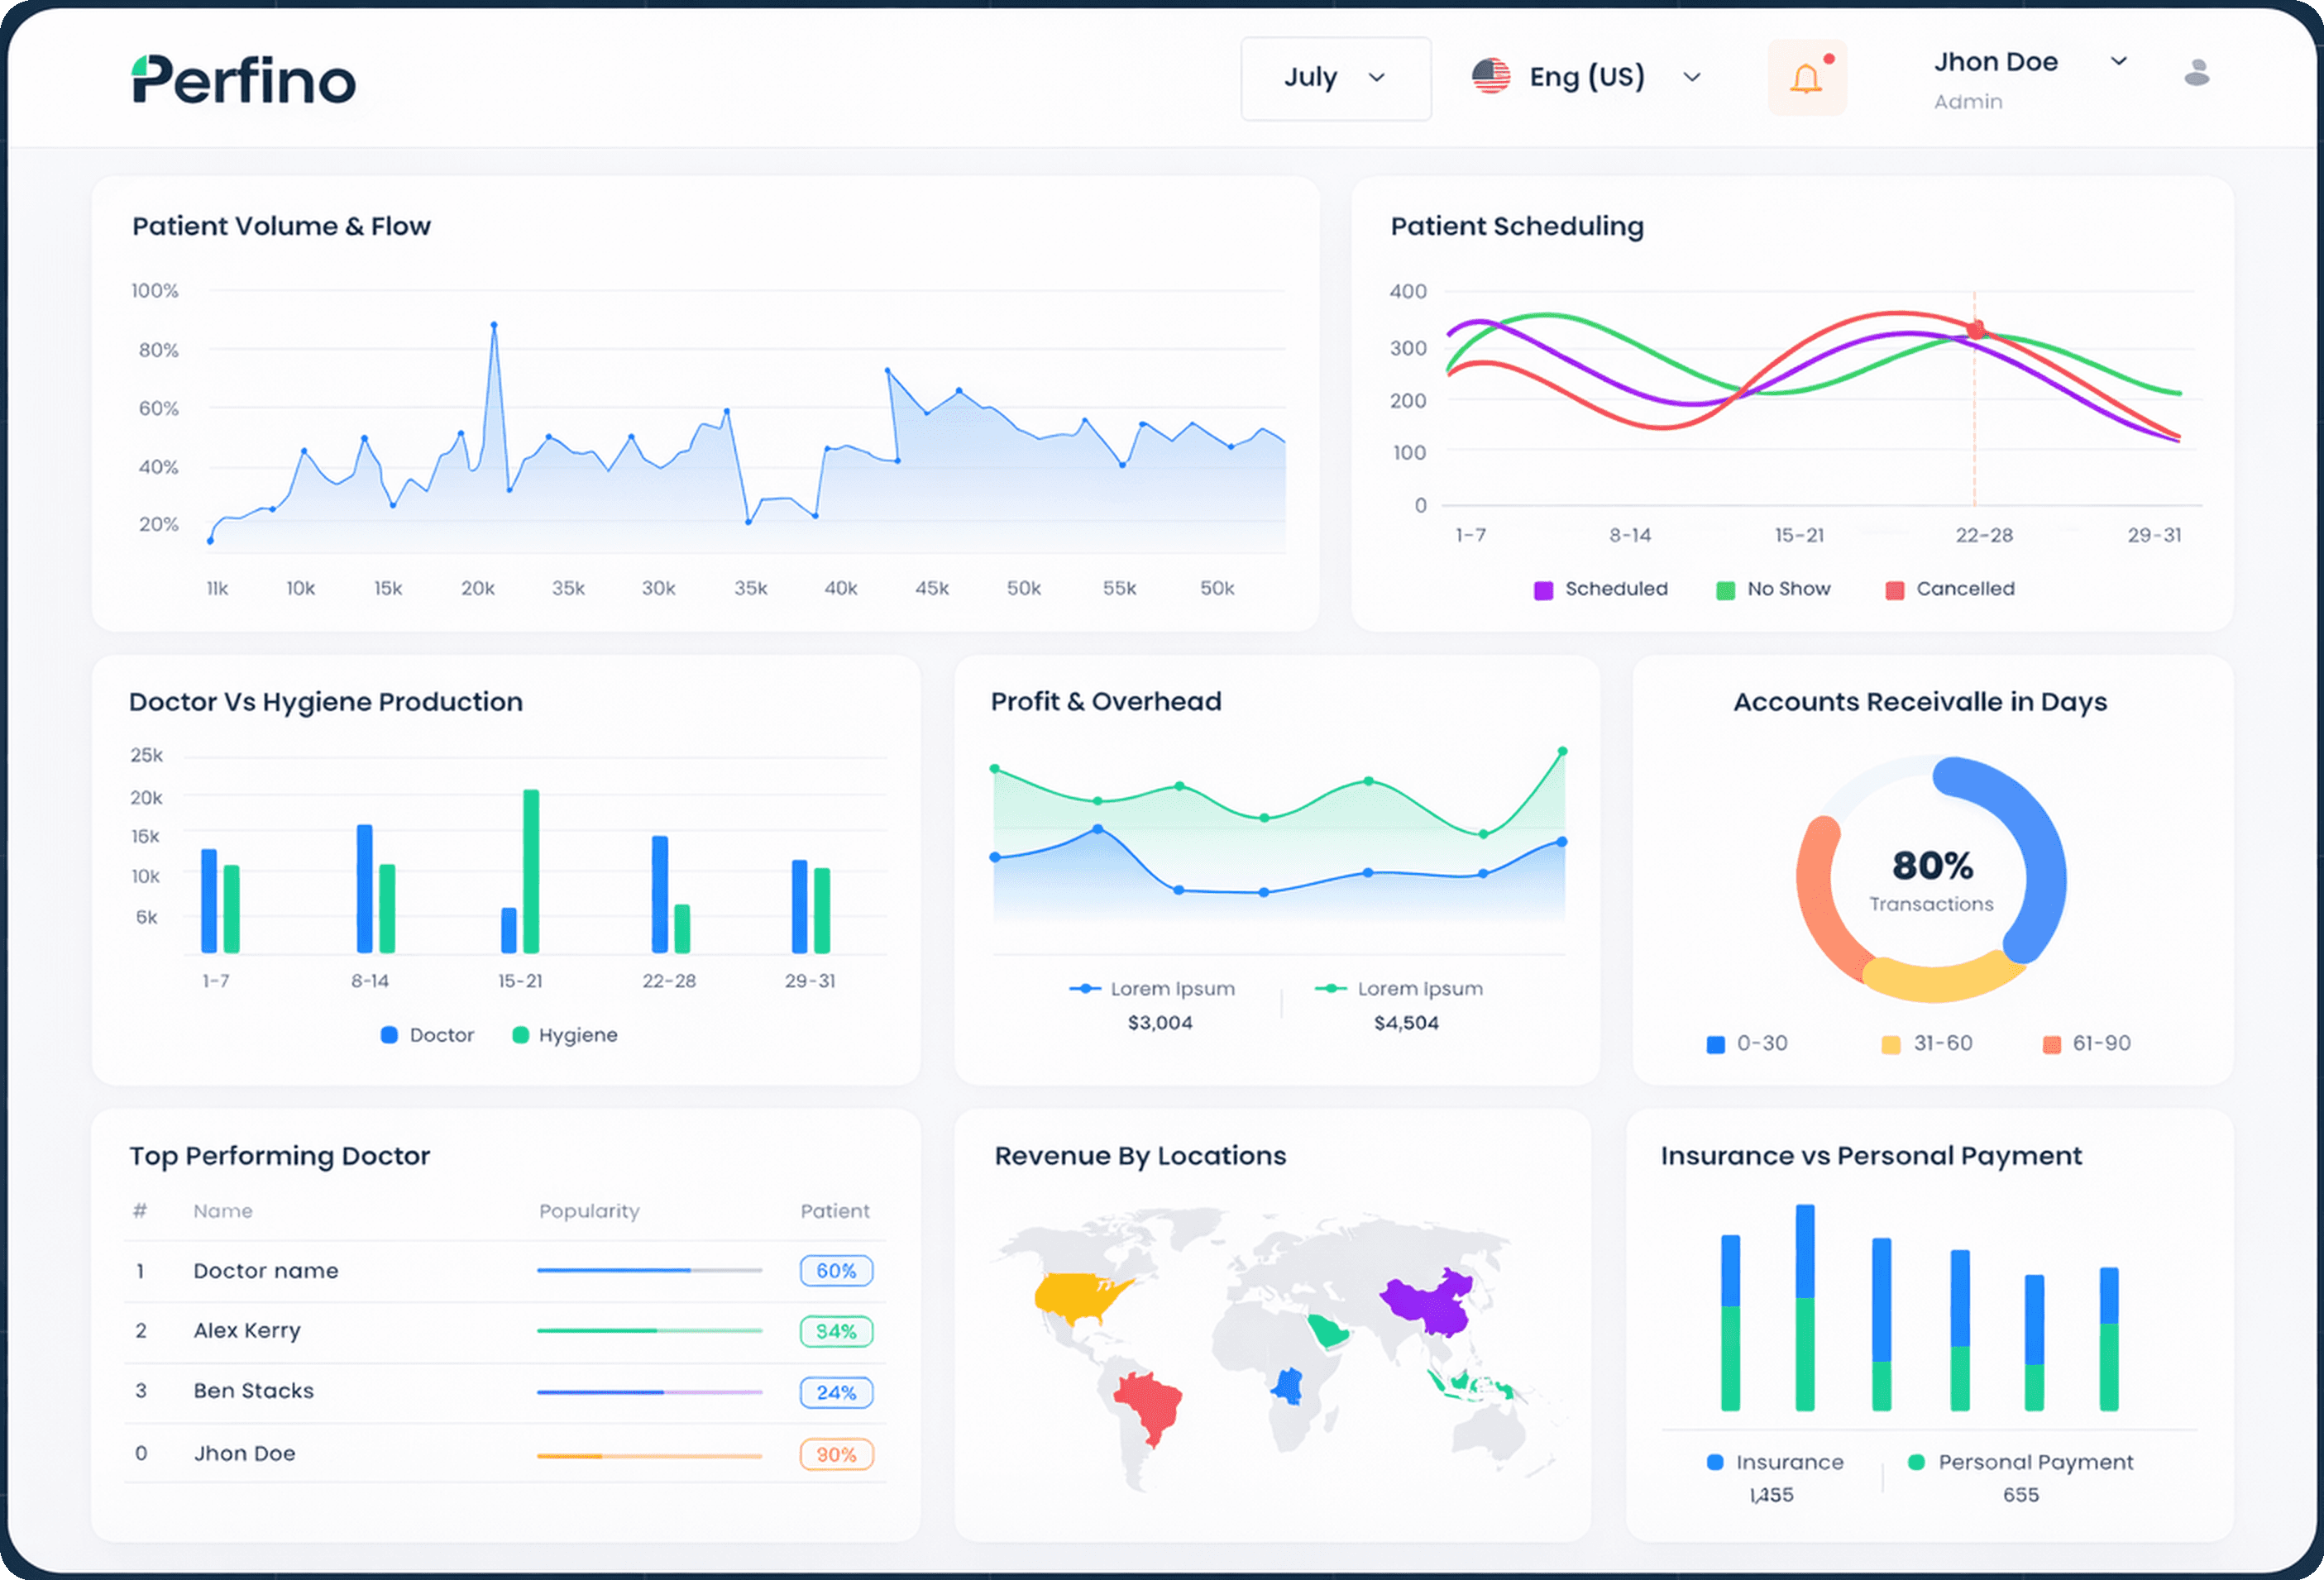This screenshot has height=1580, width=2324.
Task: Select the user profile icon
Action: click(x=2196, y=70)
